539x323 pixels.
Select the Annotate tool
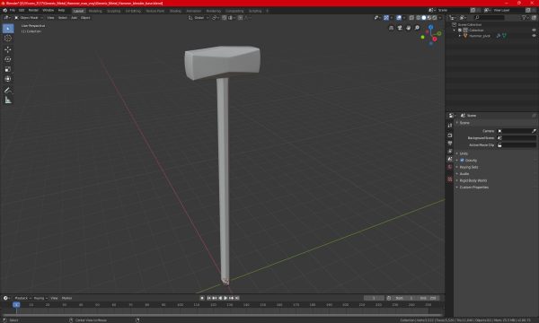pyautogui.click(x=8, y=91)
